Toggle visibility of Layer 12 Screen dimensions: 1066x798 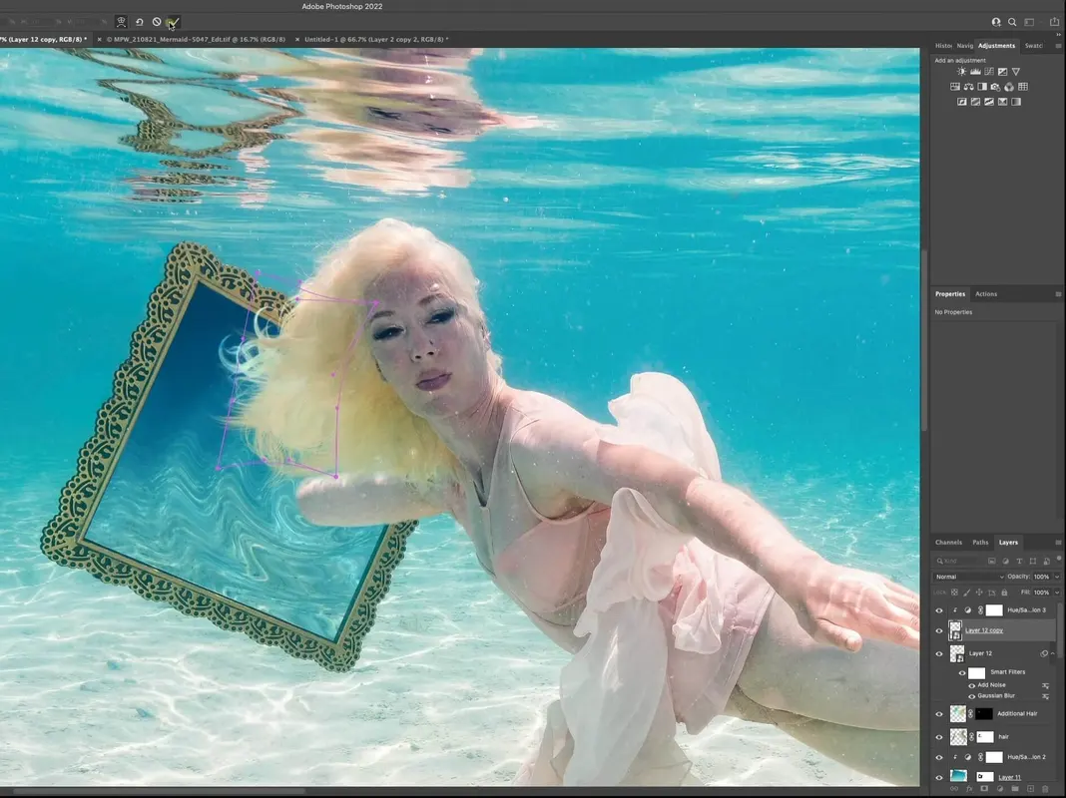[939, 654]
